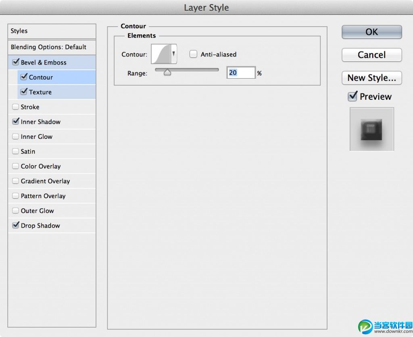Viewport: 413px width, 337px height.
Task: Open the Color Overlay settings label
Action: 41,166
